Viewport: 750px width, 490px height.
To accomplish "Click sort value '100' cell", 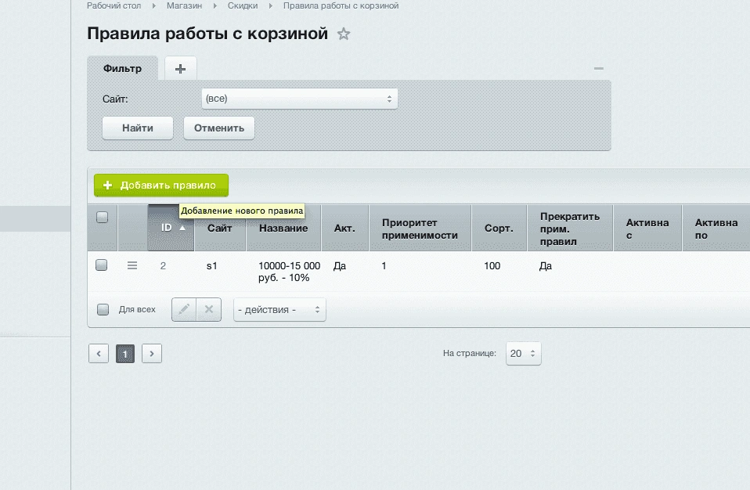I will pos(492,266).
